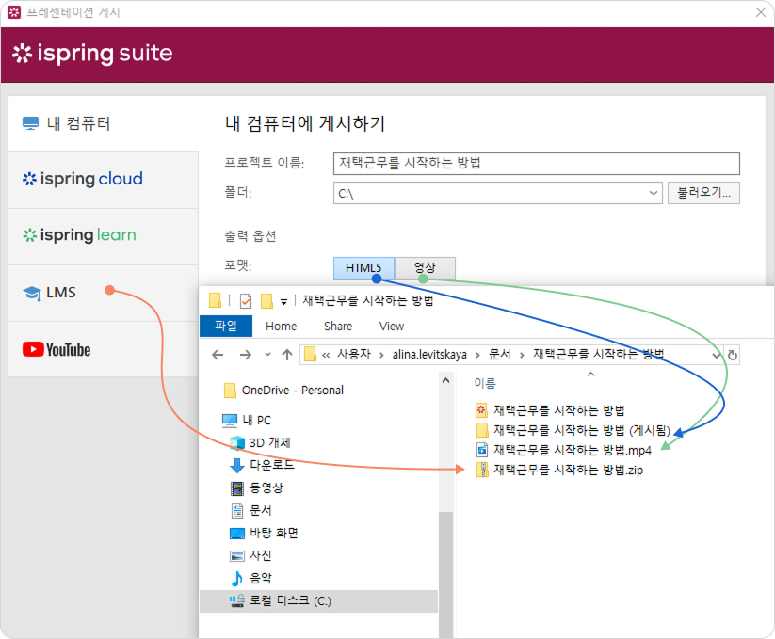Image resolution: width=775 pixels, height=639 pixels.
Task: Click the iSpring project file icon
Action: (482, 410)
